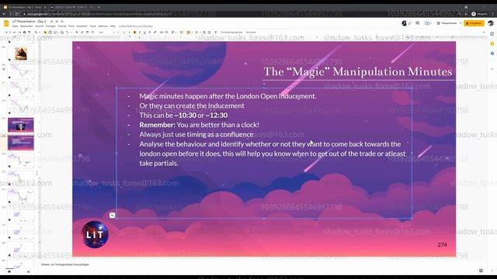Click the slide number 274

442,245
